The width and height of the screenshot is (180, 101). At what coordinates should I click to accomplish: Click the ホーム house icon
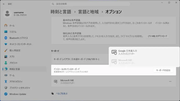point(6,25)
